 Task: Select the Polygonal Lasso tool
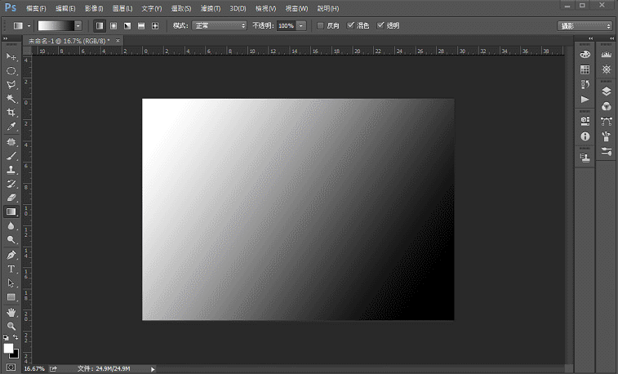pos(11,85)
